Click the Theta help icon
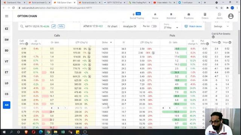Screen dimensions: 241x135 [x=219, y=42]
